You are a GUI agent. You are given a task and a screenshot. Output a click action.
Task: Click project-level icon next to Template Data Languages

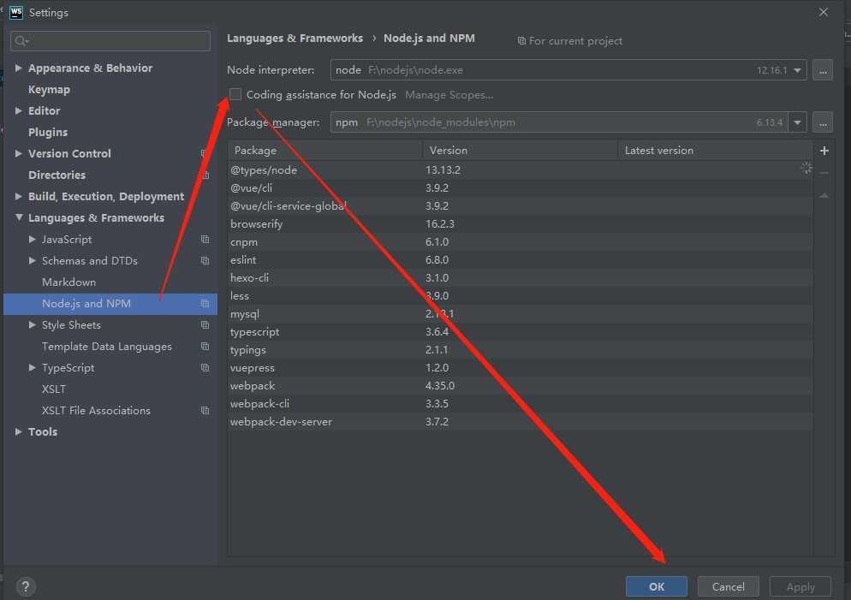point(205,346)
